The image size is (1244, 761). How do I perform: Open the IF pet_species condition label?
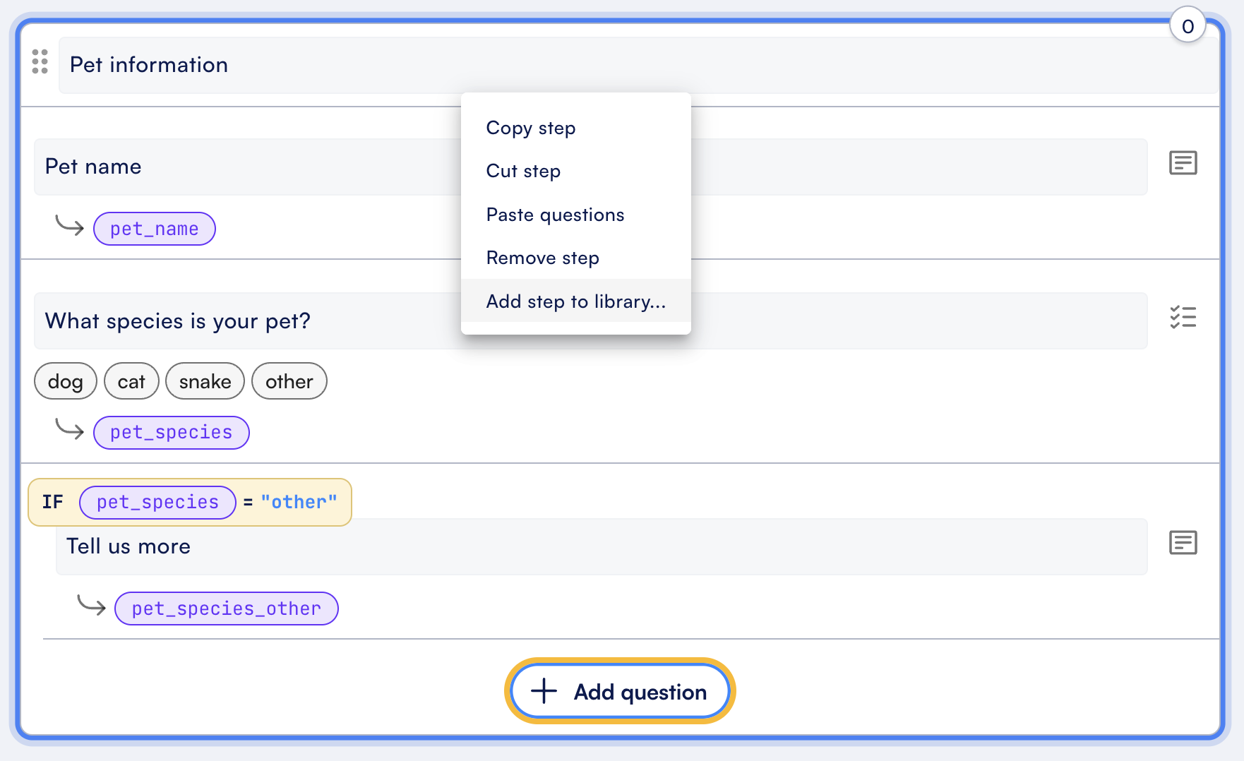click(x=189, y=503)
